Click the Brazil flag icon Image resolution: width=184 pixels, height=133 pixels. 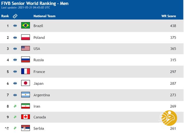(26, 25)
